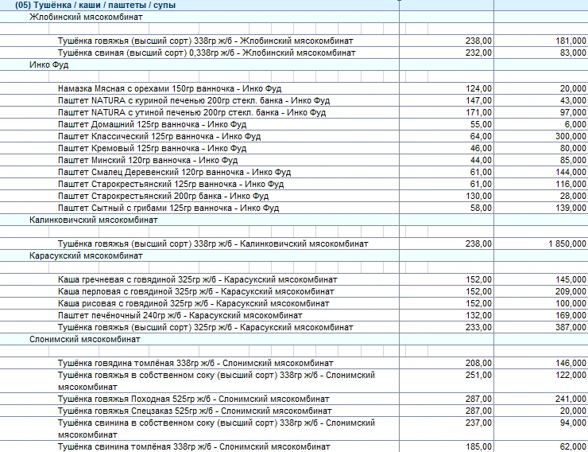Select the Карасукский мясокомбинат group row
The height and width of the screenshot is (452, 588).
(86, 255)
